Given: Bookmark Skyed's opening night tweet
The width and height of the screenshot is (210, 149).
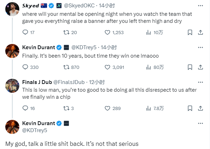Looking at the screenshot, I should [190, 32].
